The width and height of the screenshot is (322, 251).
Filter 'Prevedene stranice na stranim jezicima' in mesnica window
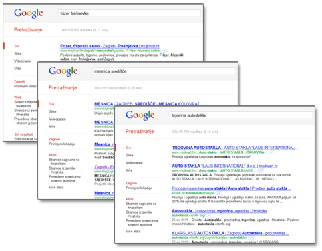[x=65, y=179]
